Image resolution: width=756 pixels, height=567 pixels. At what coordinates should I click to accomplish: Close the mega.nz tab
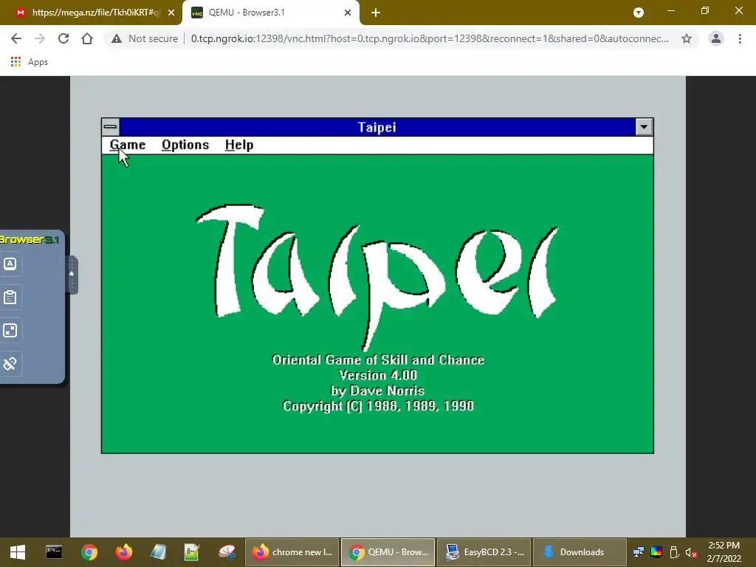point(171,13)
